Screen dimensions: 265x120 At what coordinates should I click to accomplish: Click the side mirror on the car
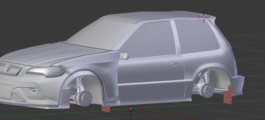[x=124, y=56]
